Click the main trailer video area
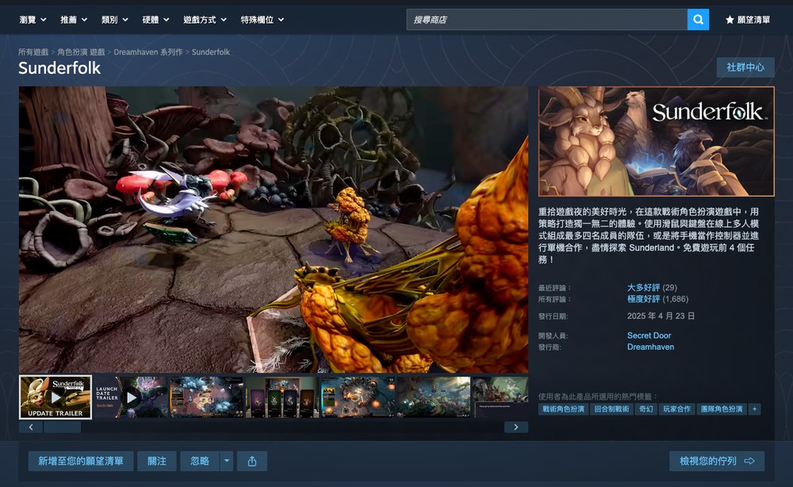The height and width of the screenshot is (487, 793). point(274,229)
